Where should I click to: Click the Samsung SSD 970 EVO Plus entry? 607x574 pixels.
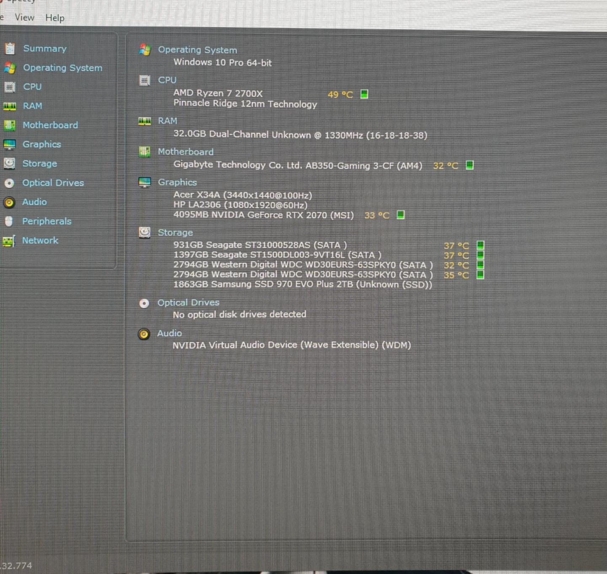click(302, 284)
